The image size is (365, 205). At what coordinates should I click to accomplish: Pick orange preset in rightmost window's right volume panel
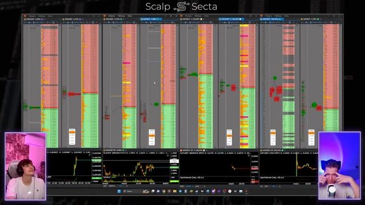pos(311,133)
